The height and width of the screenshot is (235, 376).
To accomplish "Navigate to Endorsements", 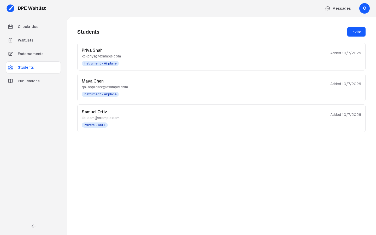I will tap(33, 54).
